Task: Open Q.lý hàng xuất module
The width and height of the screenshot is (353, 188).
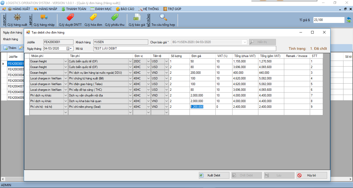Action: pos(17,20)
